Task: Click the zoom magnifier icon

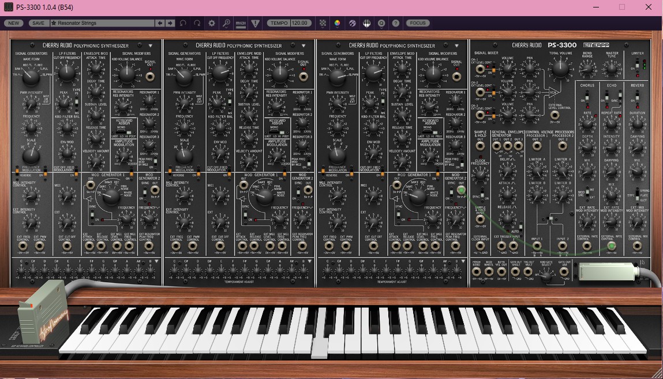Action: click(226, 23)
